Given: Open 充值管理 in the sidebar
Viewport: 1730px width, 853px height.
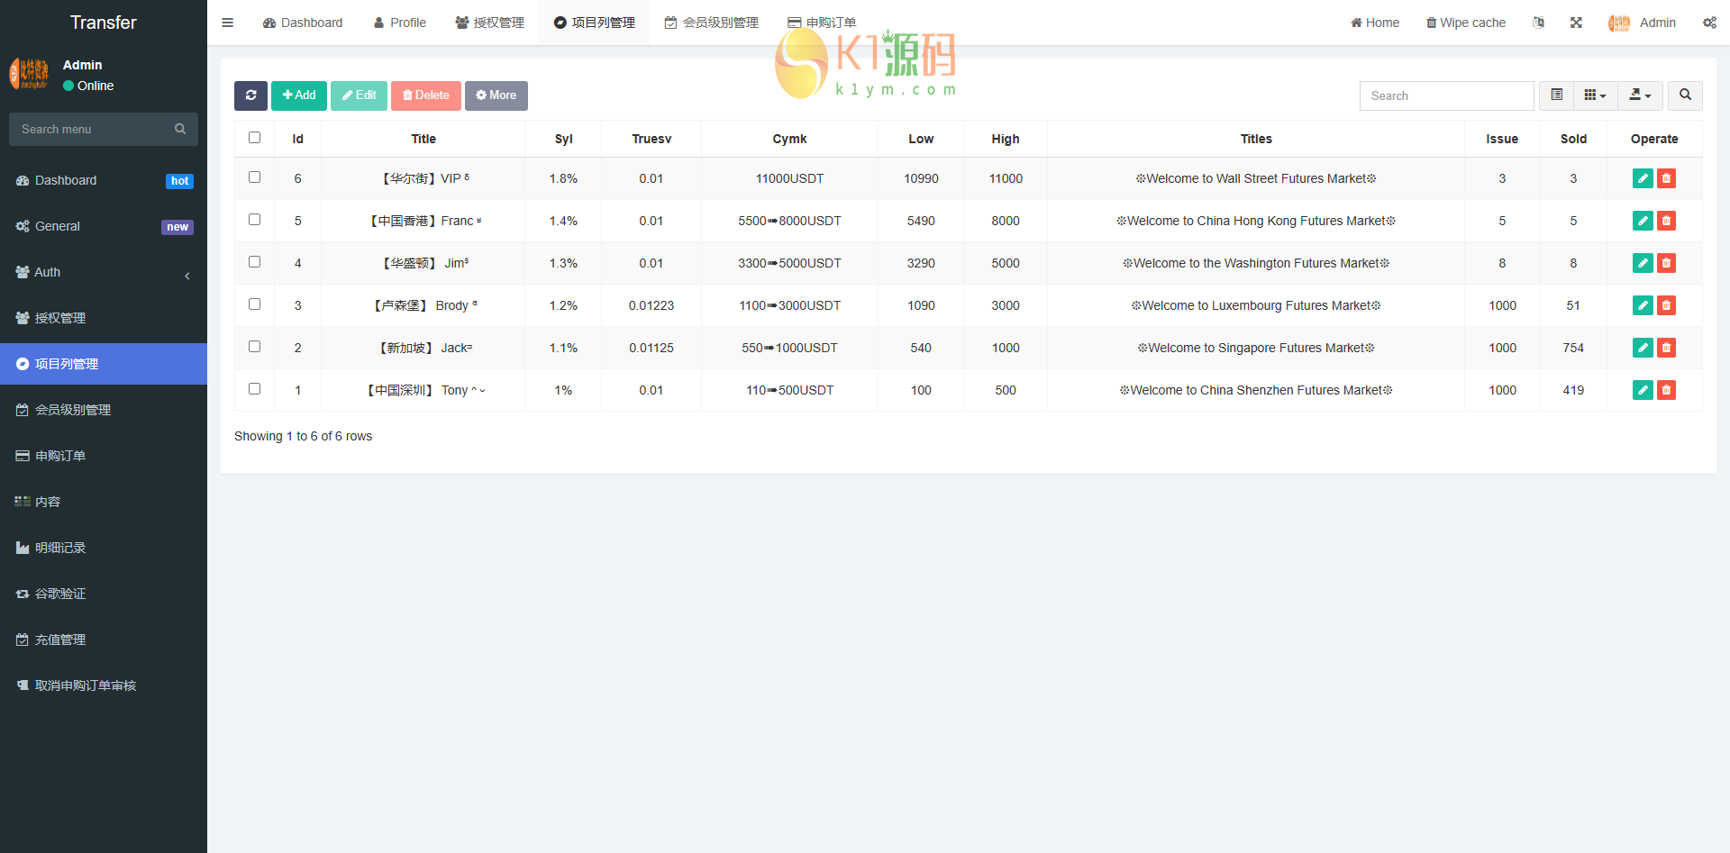Looking at the screenshot, I should (x=60, y=640).
